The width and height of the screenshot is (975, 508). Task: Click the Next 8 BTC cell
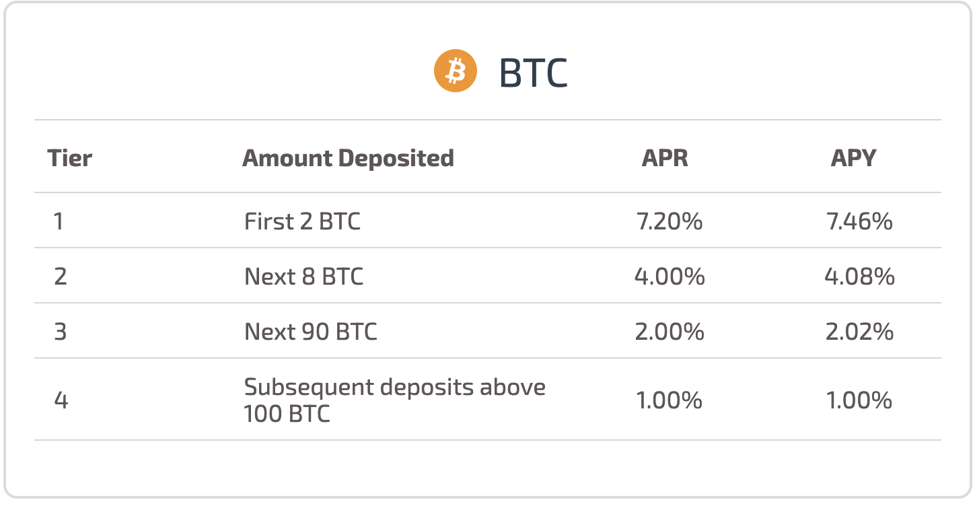coord(303,277)
